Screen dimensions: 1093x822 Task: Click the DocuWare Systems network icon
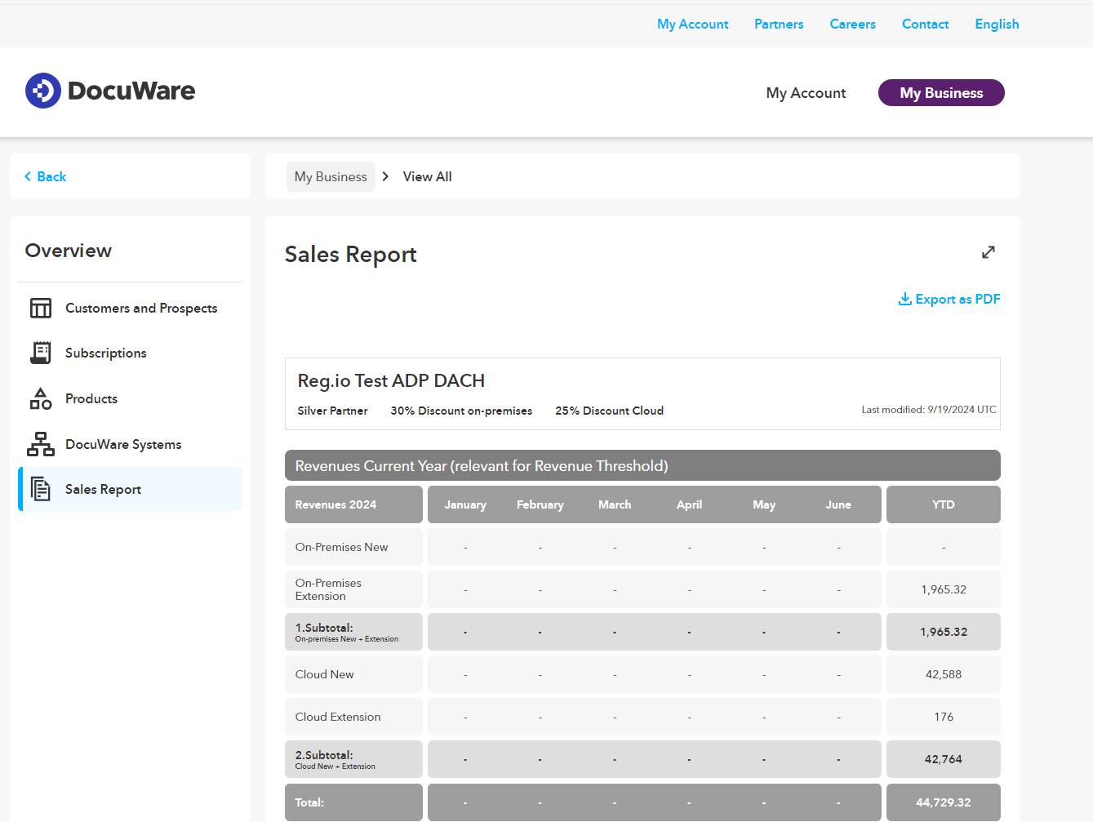click(41, 444)
